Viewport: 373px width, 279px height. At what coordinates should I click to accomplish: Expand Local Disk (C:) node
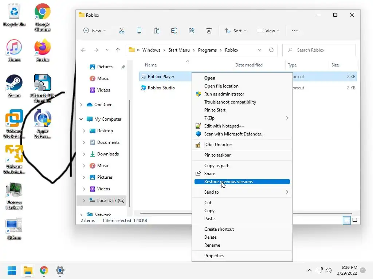tap(84, 201)
